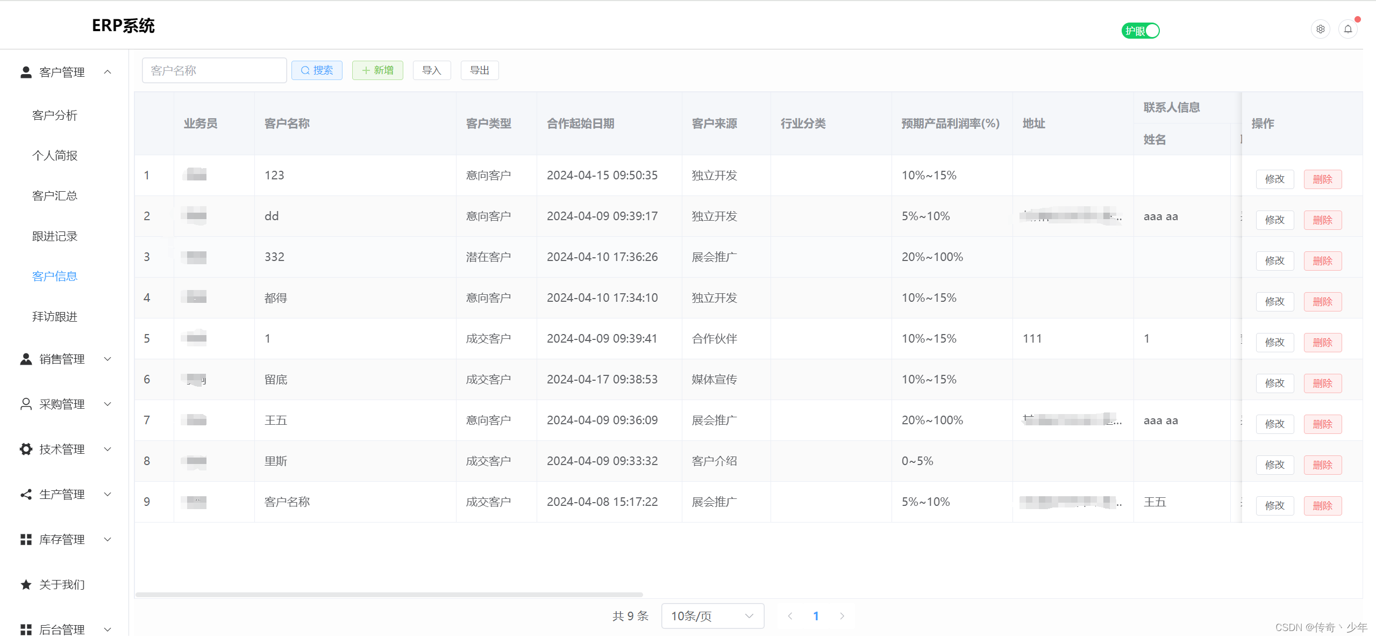
Task: Expand the 采购管理 menu chevron
Action: (x=108, y=404)
